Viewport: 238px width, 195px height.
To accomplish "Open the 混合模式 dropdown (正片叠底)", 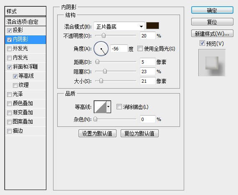I will tap(119, 27).
